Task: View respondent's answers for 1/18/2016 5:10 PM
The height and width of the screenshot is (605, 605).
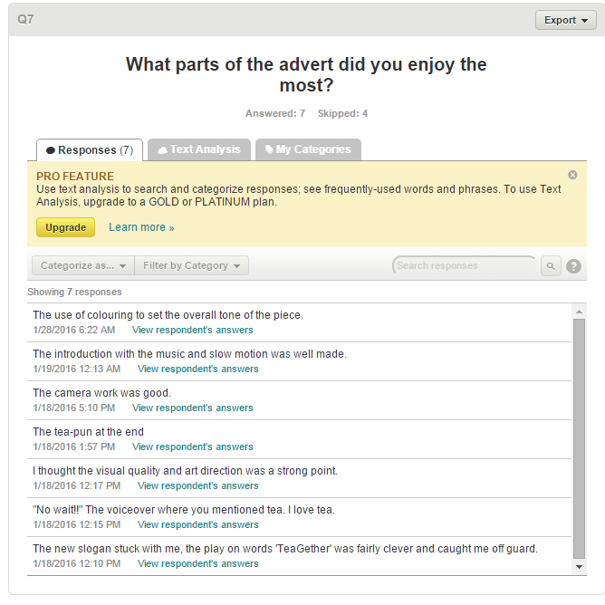Action: (193, 408)
